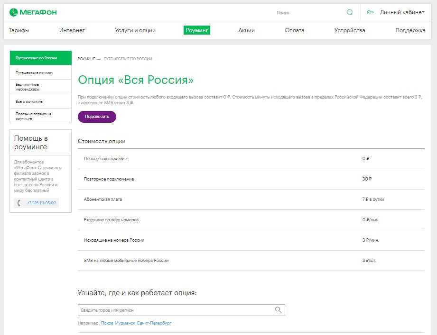Focus the city or region input field
Image resolution: width=437 pixels, height=335 pixels.
pos(176,310)
